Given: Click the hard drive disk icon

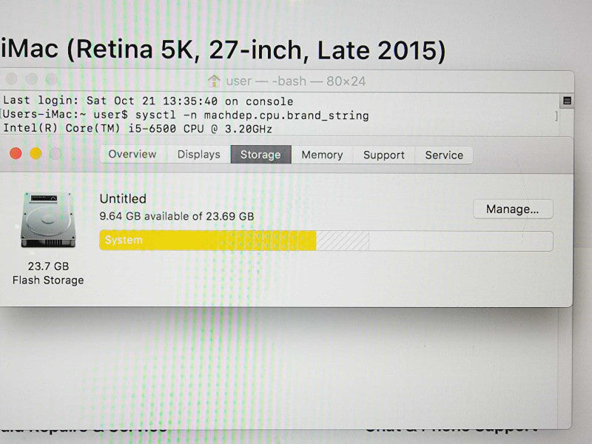Looking at the screenshot, I should tap(48, 220).
